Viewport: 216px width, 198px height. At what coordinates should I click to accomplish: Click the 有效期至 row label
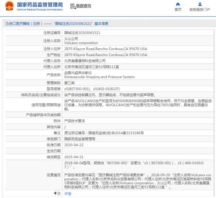point(54,157)
